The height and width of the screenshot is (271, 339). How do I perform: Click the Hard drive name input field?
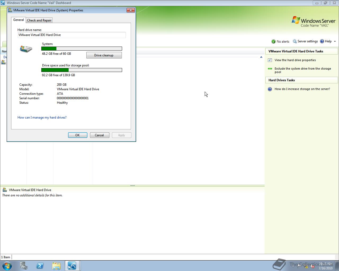pyautogui.click(x=72, y=35)
